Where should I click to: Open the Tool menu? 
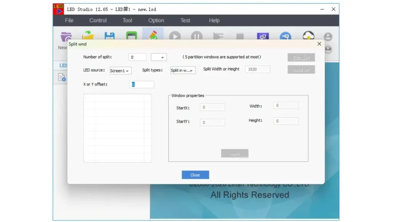pyautogui.click(x=127, y=20)
